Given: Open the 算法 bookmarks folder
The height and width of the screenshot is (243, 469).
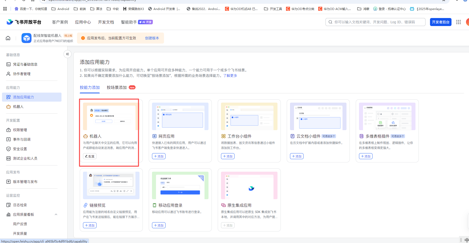Looking at the screenshot, I should (x=96, y=9).
